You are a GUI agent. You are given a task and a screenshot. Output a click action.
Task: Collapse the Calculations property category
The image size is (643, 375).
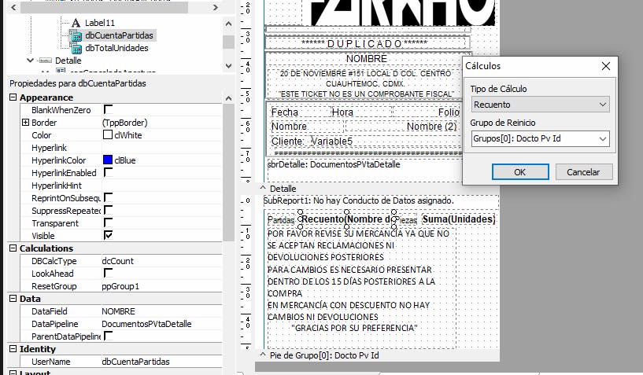click(13, 248)
